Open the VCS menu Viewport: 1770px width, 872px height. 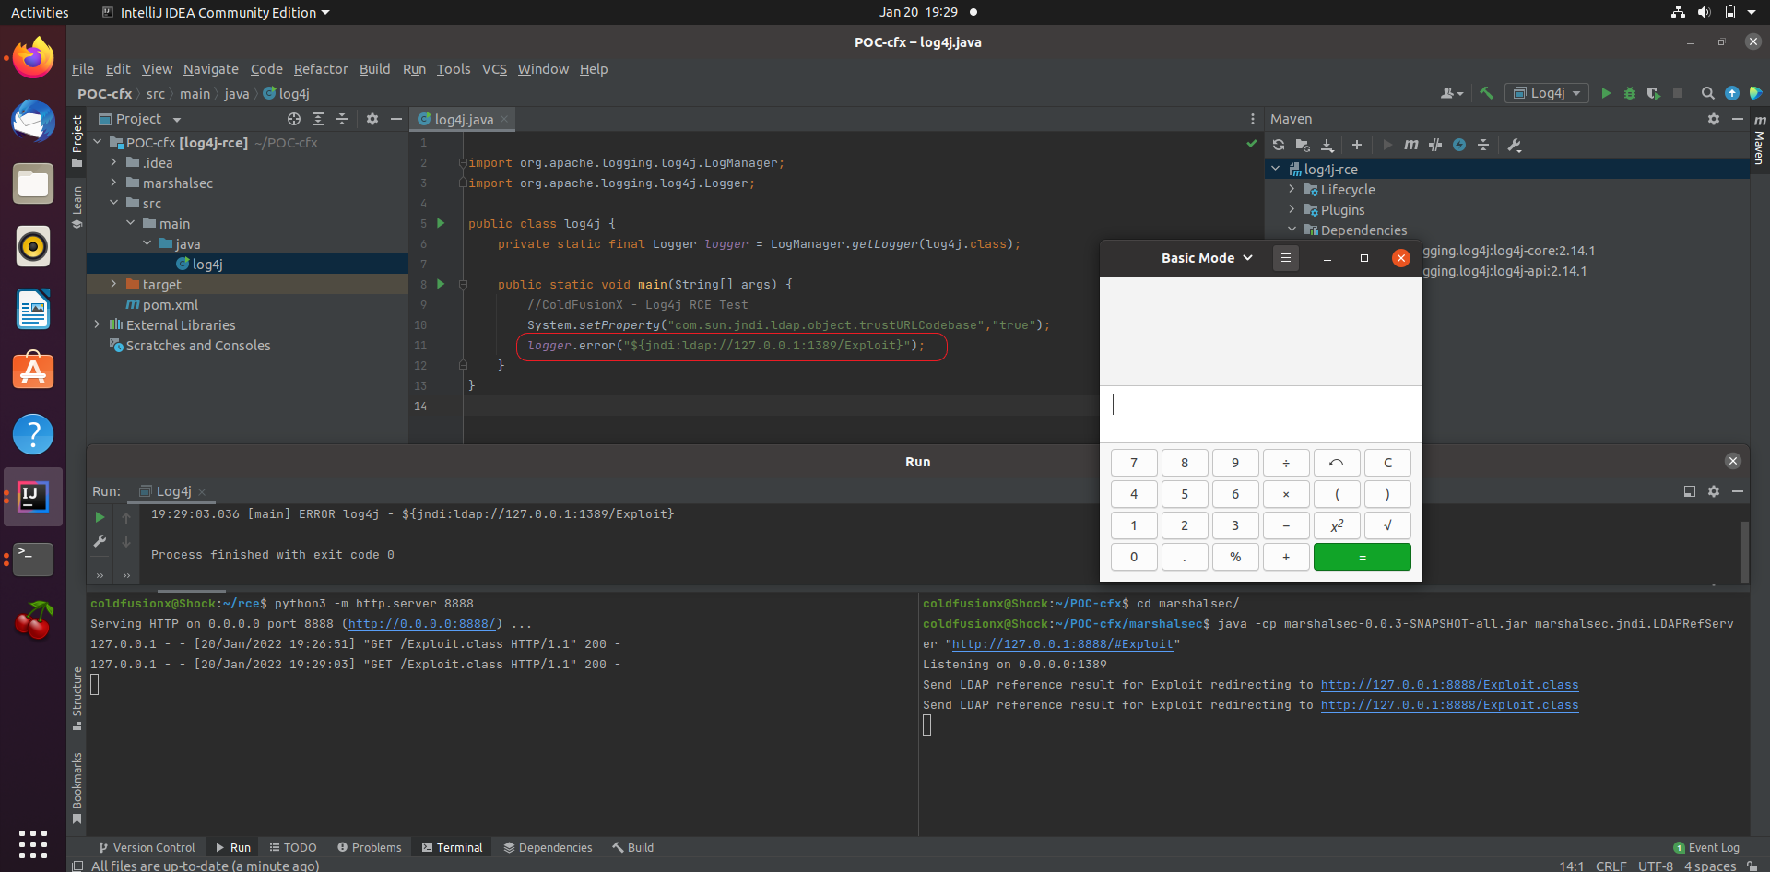(x=494, y=69)
